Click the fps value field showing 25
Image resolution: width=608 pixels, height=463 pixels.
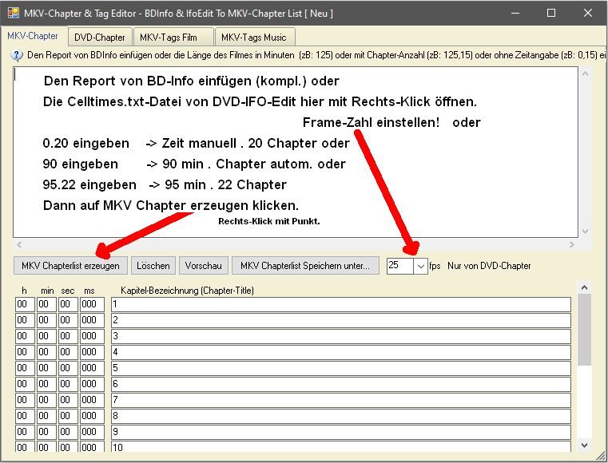[x=400, y=266]
